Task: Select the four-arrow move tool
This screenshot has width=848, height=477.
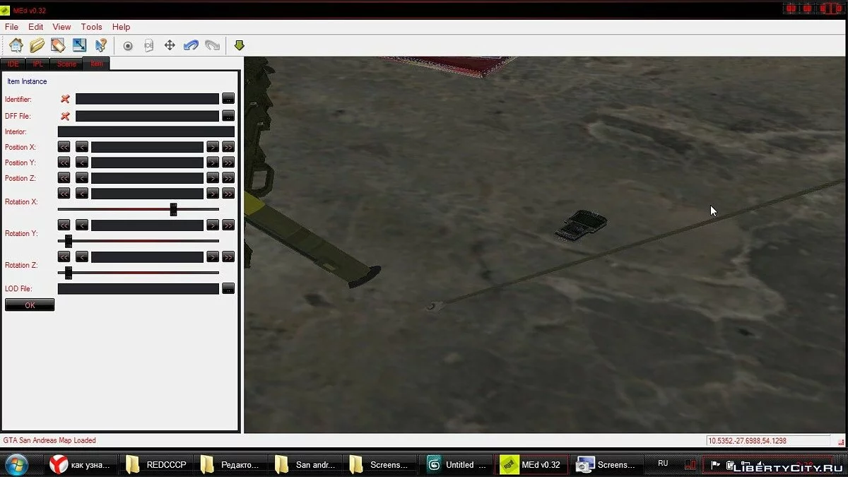Action: [170, 45]
